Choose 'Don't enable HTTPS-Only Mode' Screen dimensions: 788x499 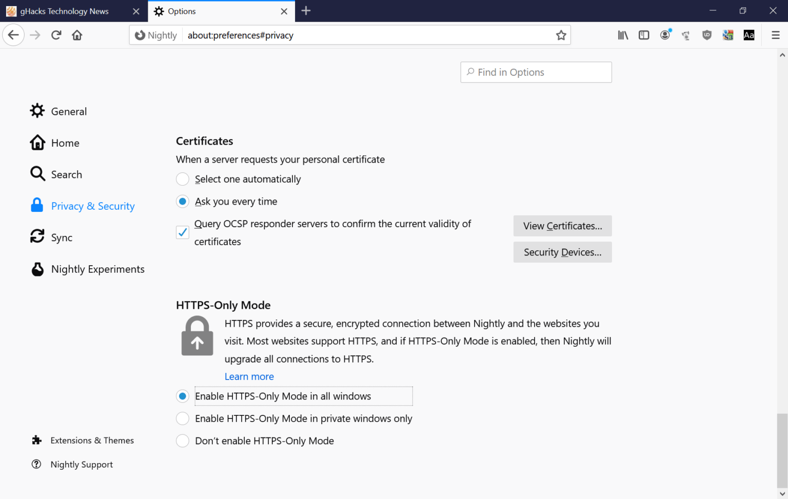[182, 441]
